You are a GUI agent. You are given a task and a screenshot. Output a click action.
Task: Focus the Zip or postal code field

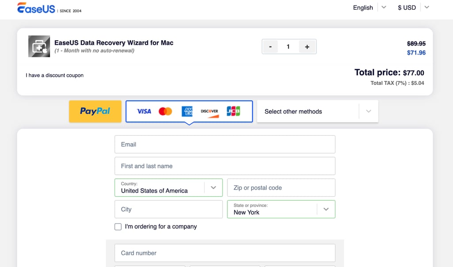coord(281,187)
